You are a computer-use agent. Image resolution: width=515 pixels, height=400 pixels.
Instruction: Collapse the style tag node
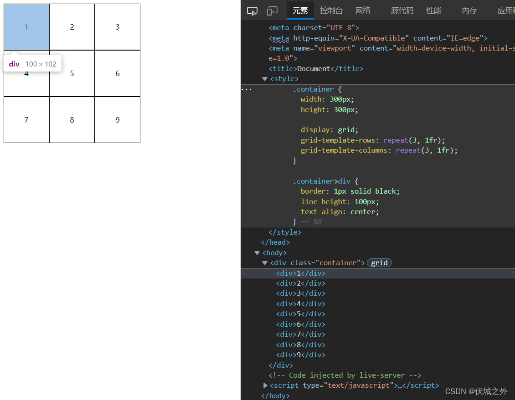pos(265,79)
